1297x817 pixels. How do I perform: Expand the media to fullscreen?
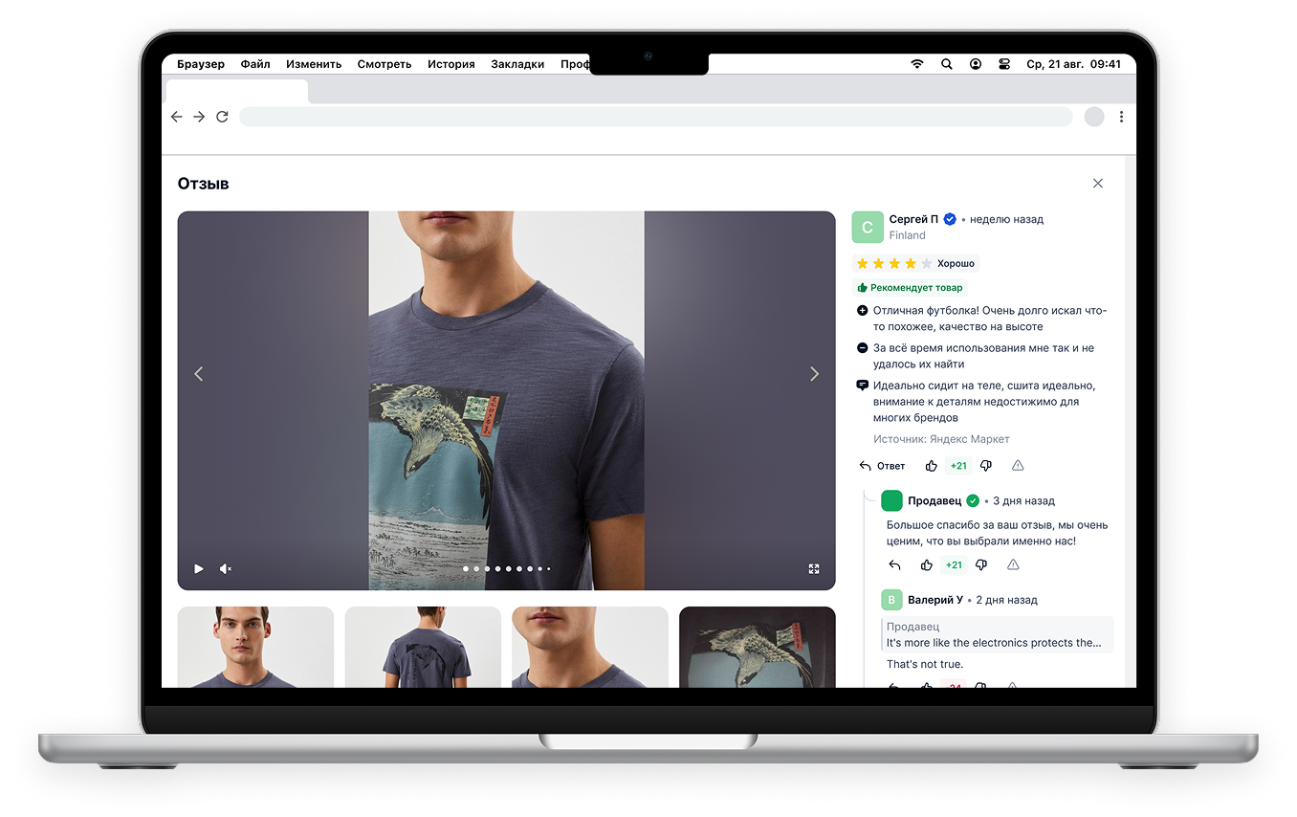point(814,568)
